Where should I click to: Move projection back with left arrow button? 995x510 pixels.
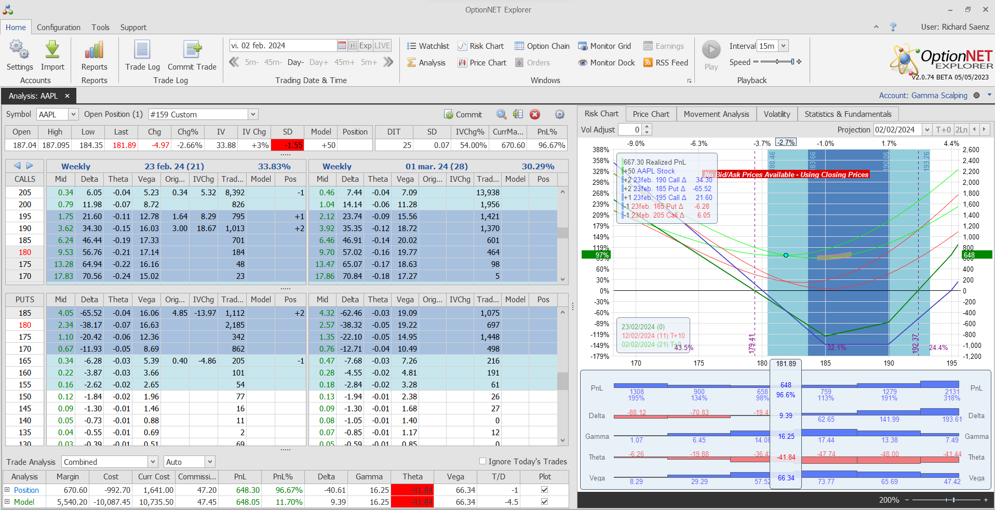(x=974, y=130)
